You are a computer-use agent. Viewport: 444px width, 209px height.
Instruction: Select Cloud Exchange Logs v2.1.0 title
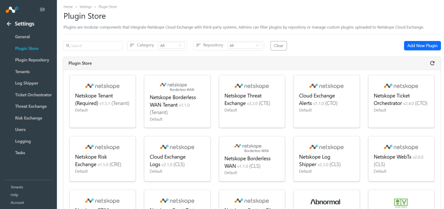point(168,161)
